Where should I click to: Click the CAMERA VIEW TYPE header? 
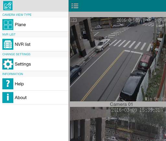click(x=17, y=15)
